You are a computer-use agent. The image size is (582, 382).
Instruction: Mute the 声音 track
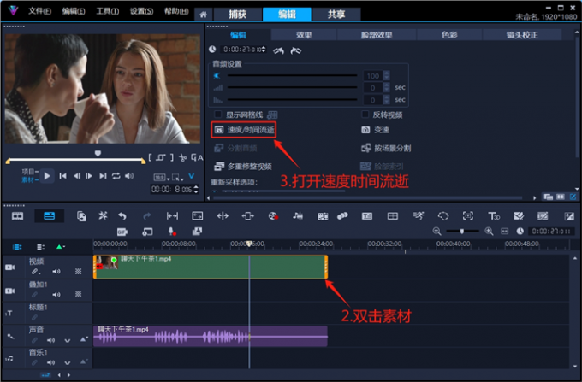(x=50, y=340)
